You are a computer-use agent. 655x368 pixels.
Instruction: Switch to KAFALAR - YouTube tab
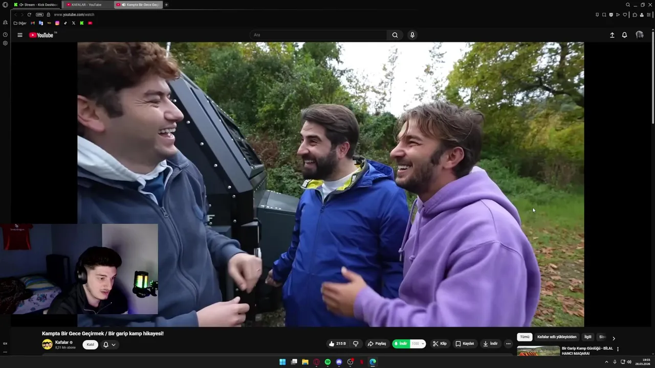click(88, 5)
